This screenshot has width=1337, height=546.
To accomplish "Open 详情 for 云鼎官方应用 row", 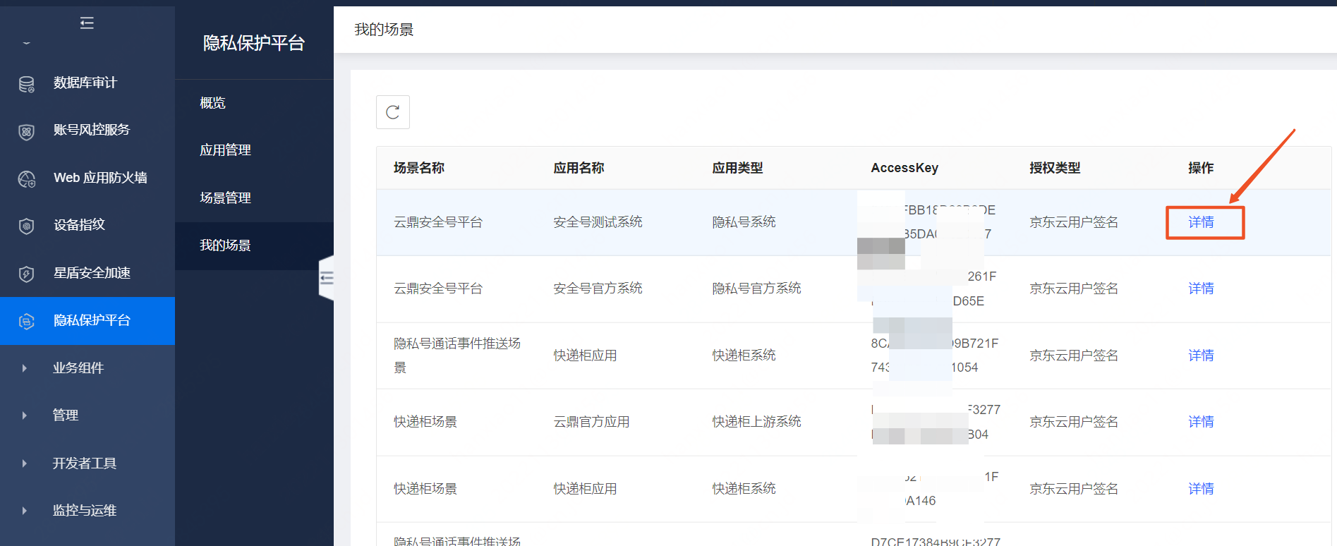I will 1201,422.
